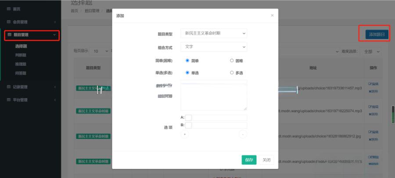The height and width of the screenshot is (178, 395).
Task: Click the 关闭 button
Action: pyautogui.click(x=266, y=160)
